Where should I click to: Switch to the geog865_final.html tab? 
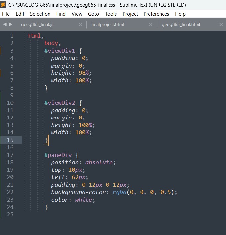[181, 25]
